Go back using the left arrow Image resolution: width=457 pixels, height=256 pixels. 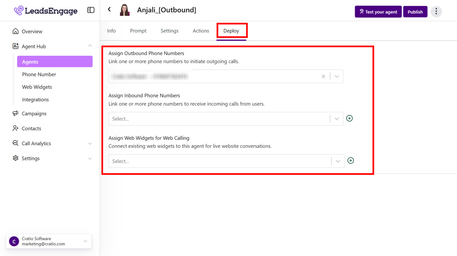point(109,9)
